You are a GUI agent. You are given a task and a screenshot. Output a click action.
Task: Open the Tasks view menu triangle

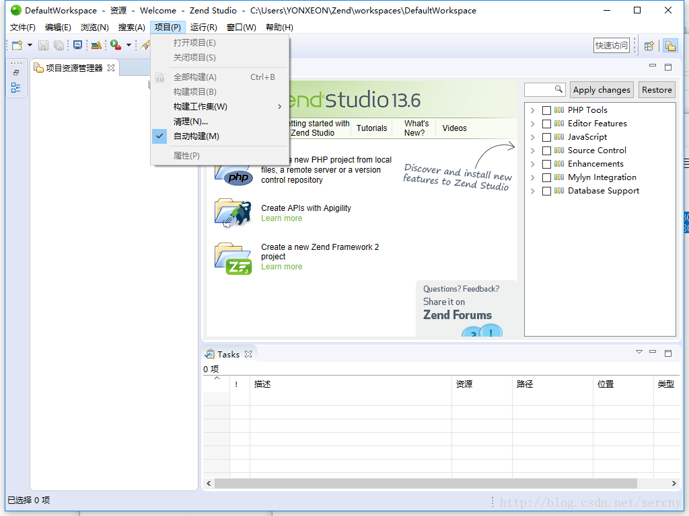(x=639, y=352)
